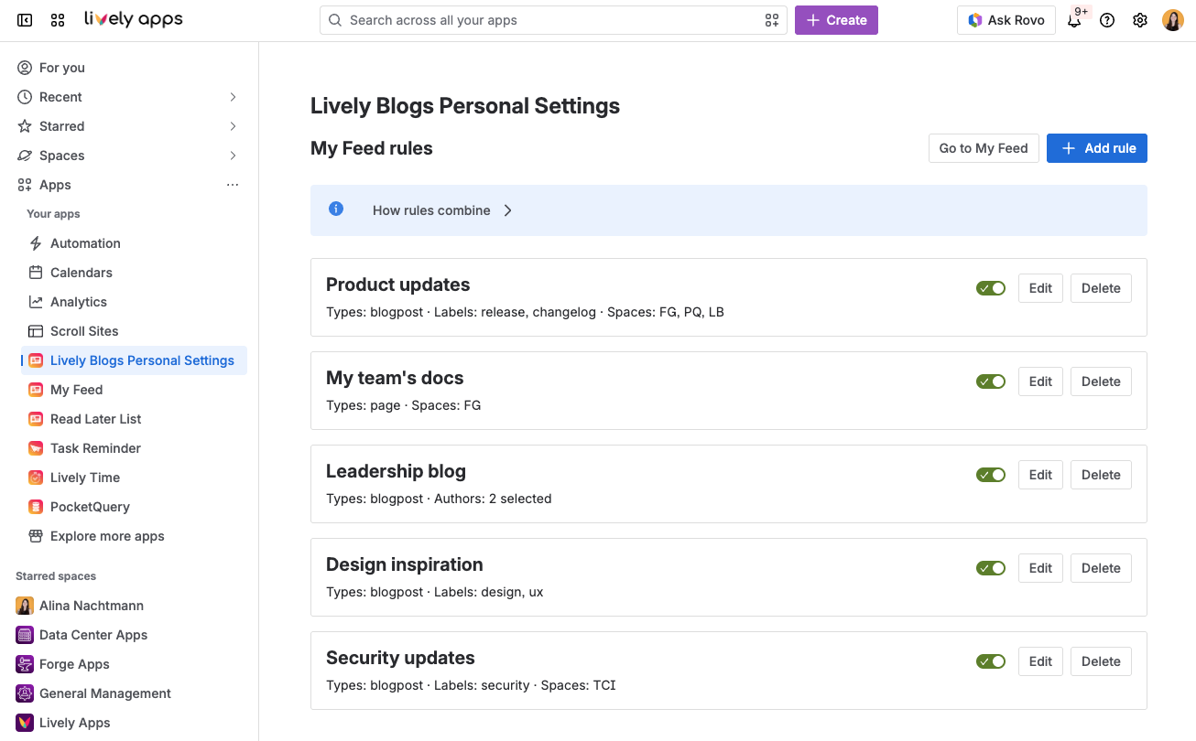Expand the Recent section chevron
The image size is (1196, 741).
click(x=233, y=97)
